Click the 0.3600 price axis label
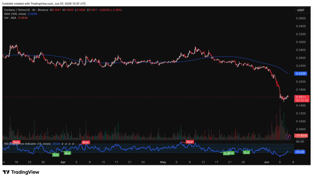313x179 pixels. pos(301,18)
